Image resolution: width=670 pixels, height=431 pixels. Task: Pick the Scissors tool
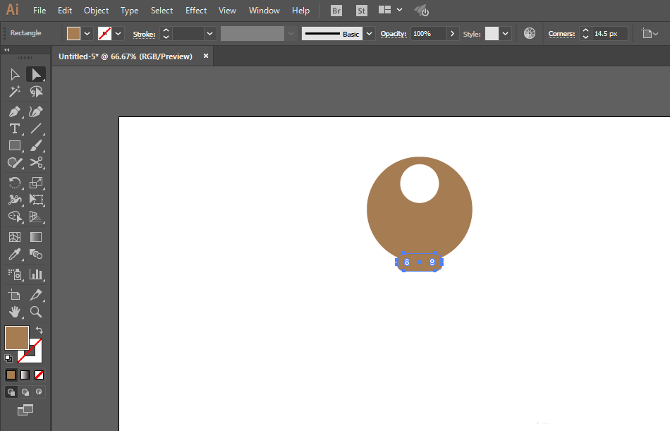tap(36, 163)
